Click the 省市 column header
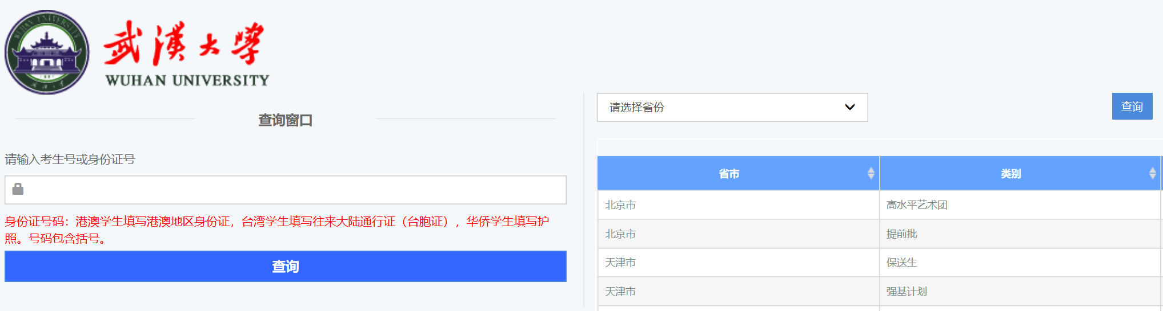 coord(729,174)
